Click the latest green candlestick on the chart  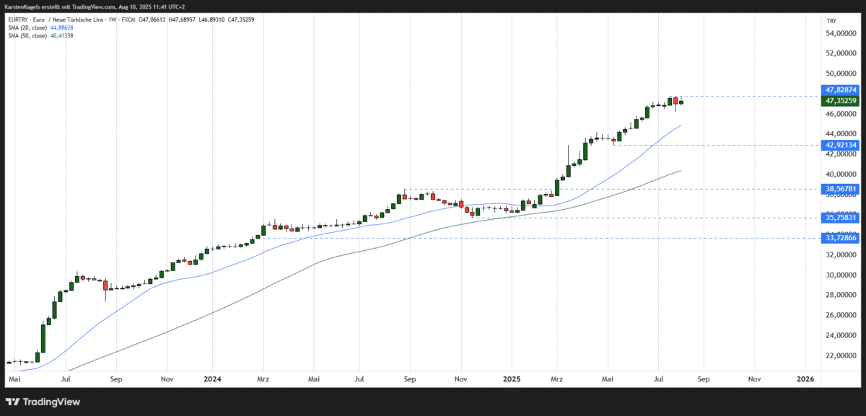click(681, 102)
